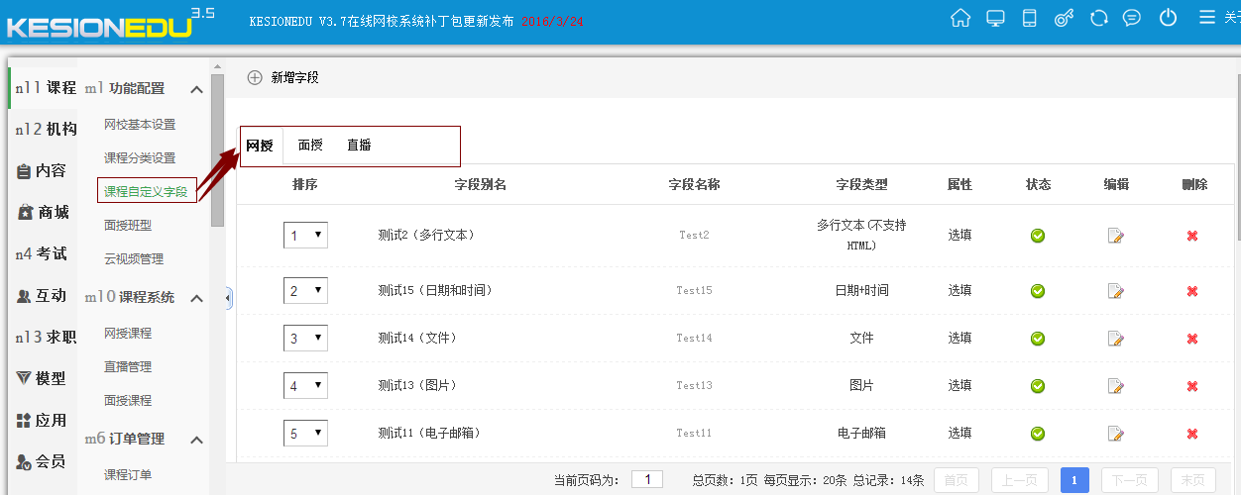Delete the 测试15（日期和时间） field row
This screenshot has width=1241, height=495.
tap(1192, 291)
